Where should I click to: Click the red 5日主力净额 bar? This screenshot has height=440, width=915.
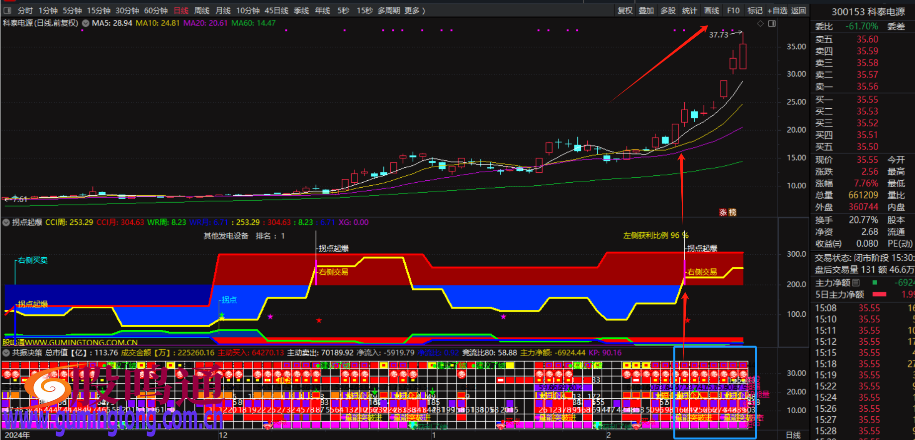point(879,294)
